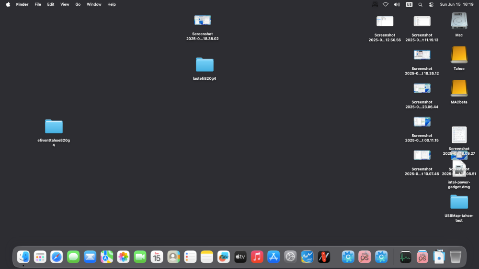Screen dimensions: 479x269
Task: Select Screenshot ending 10.07.46 thumbnail
Action: tap(422, 155)
